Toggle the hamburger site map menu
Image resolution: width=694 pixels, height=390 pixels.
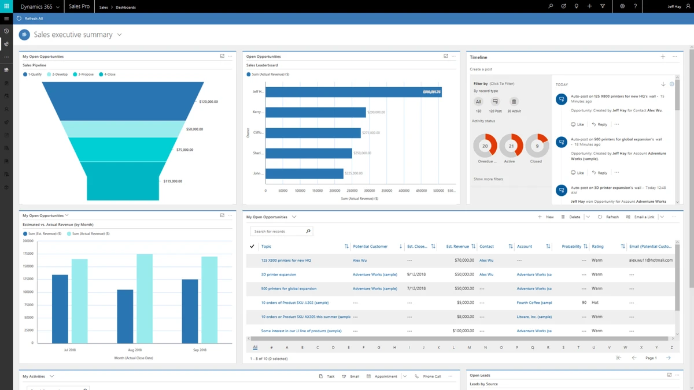6,18
